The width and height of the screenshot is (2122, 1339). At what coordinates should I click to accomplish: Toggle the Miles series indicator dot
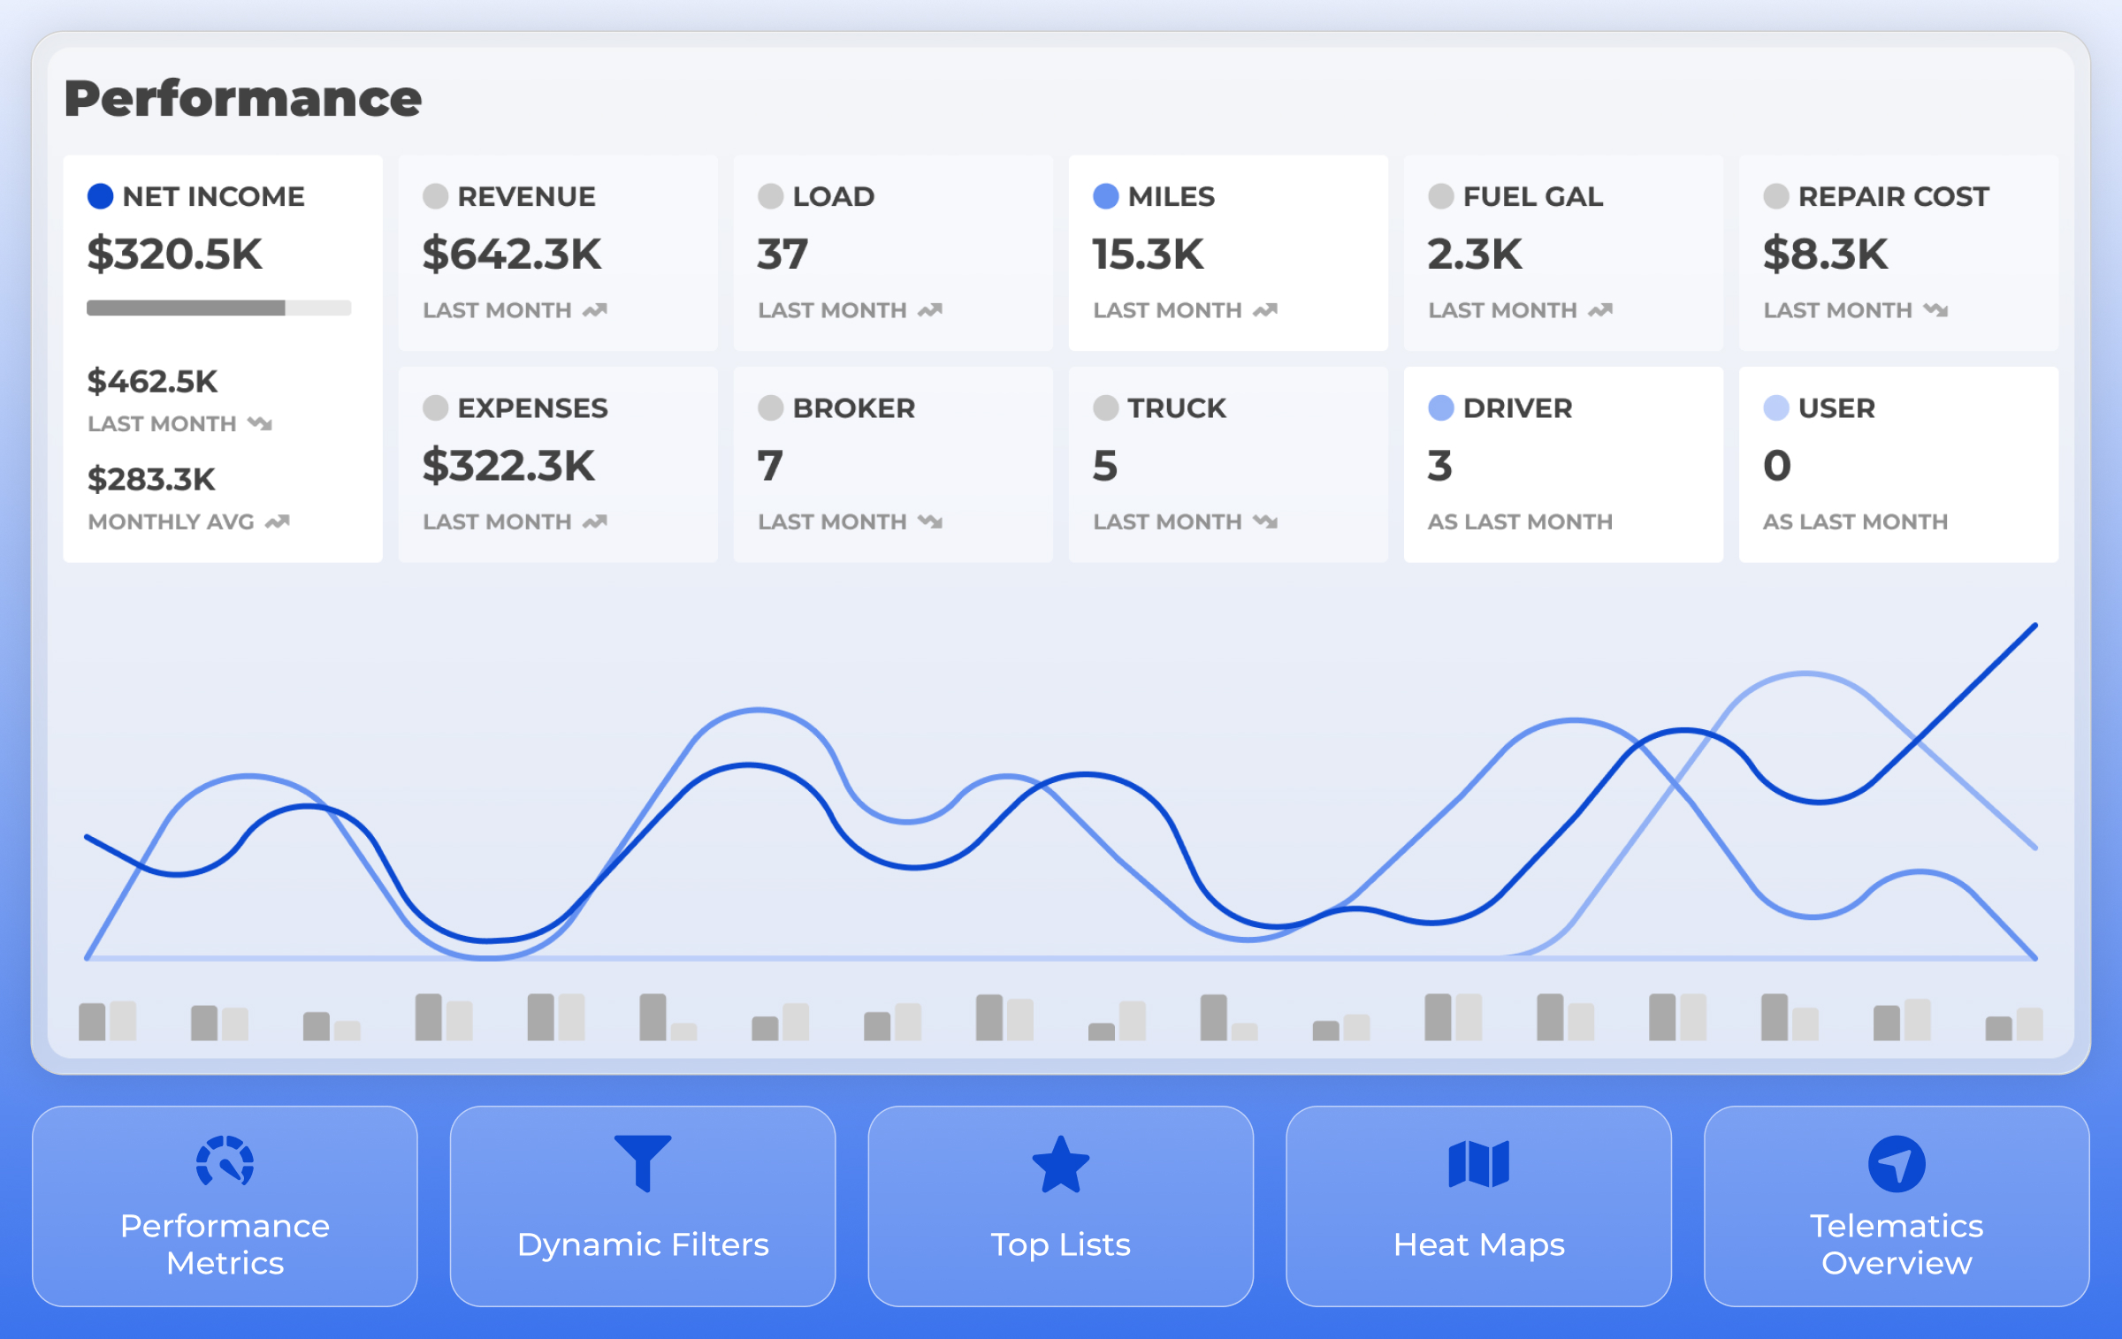click(1105, 196)
